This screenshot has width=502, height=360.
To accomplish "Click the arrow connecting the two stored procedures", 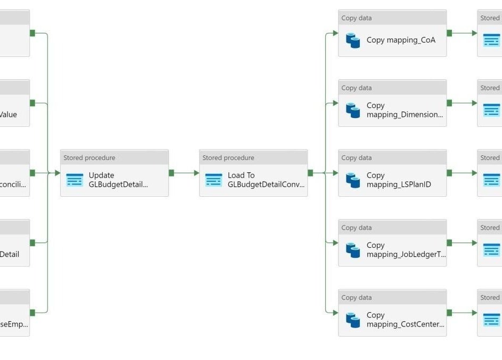I will pyautogui.click(x=185, y=173).
